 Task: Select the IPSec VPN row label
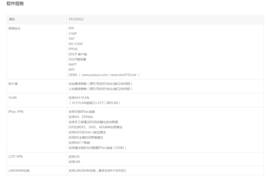(15, 111)
